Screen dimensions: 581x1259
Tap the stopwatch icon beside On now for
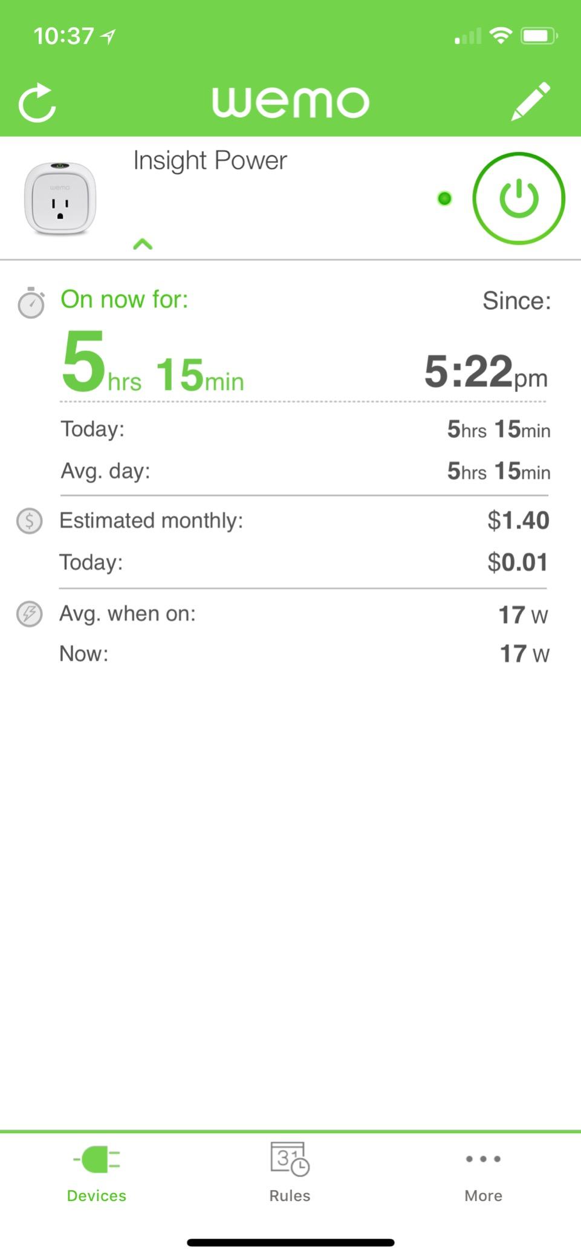pyautogui.click(x=31, y=302)
